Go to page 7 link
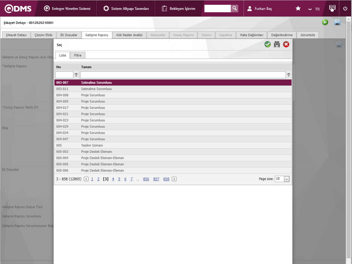Image resolution: width=352 pixels, height=264 pixels. pos(132,179)
